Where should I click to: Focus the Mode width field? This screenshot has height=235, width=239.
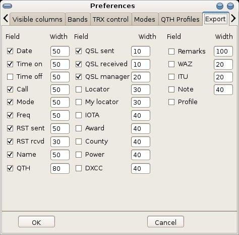60,102
